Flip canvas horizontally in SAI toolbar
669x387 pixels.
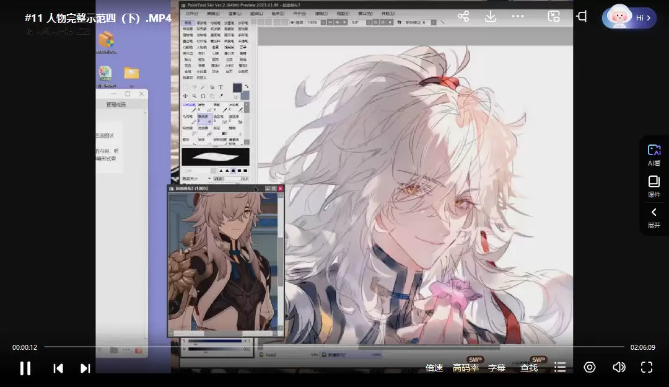click(399, 22)
